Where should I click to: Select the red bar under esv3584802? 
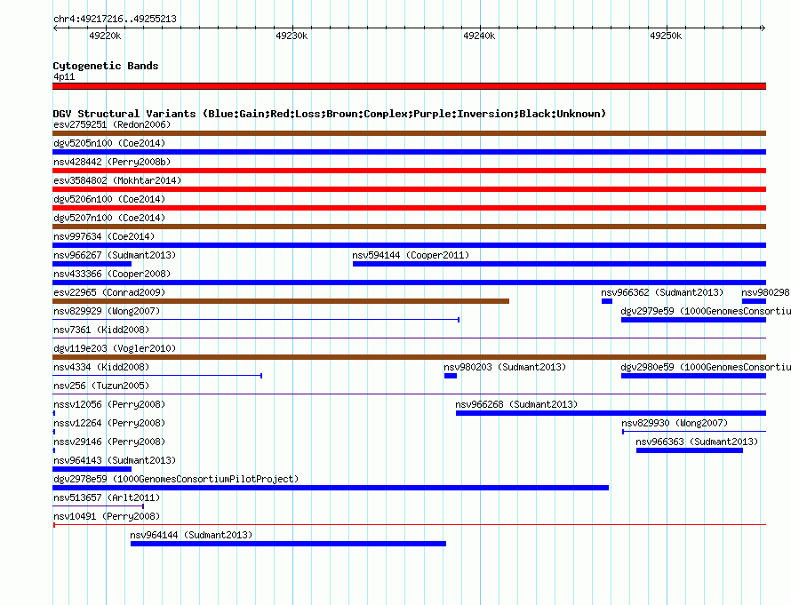(409, 189)
